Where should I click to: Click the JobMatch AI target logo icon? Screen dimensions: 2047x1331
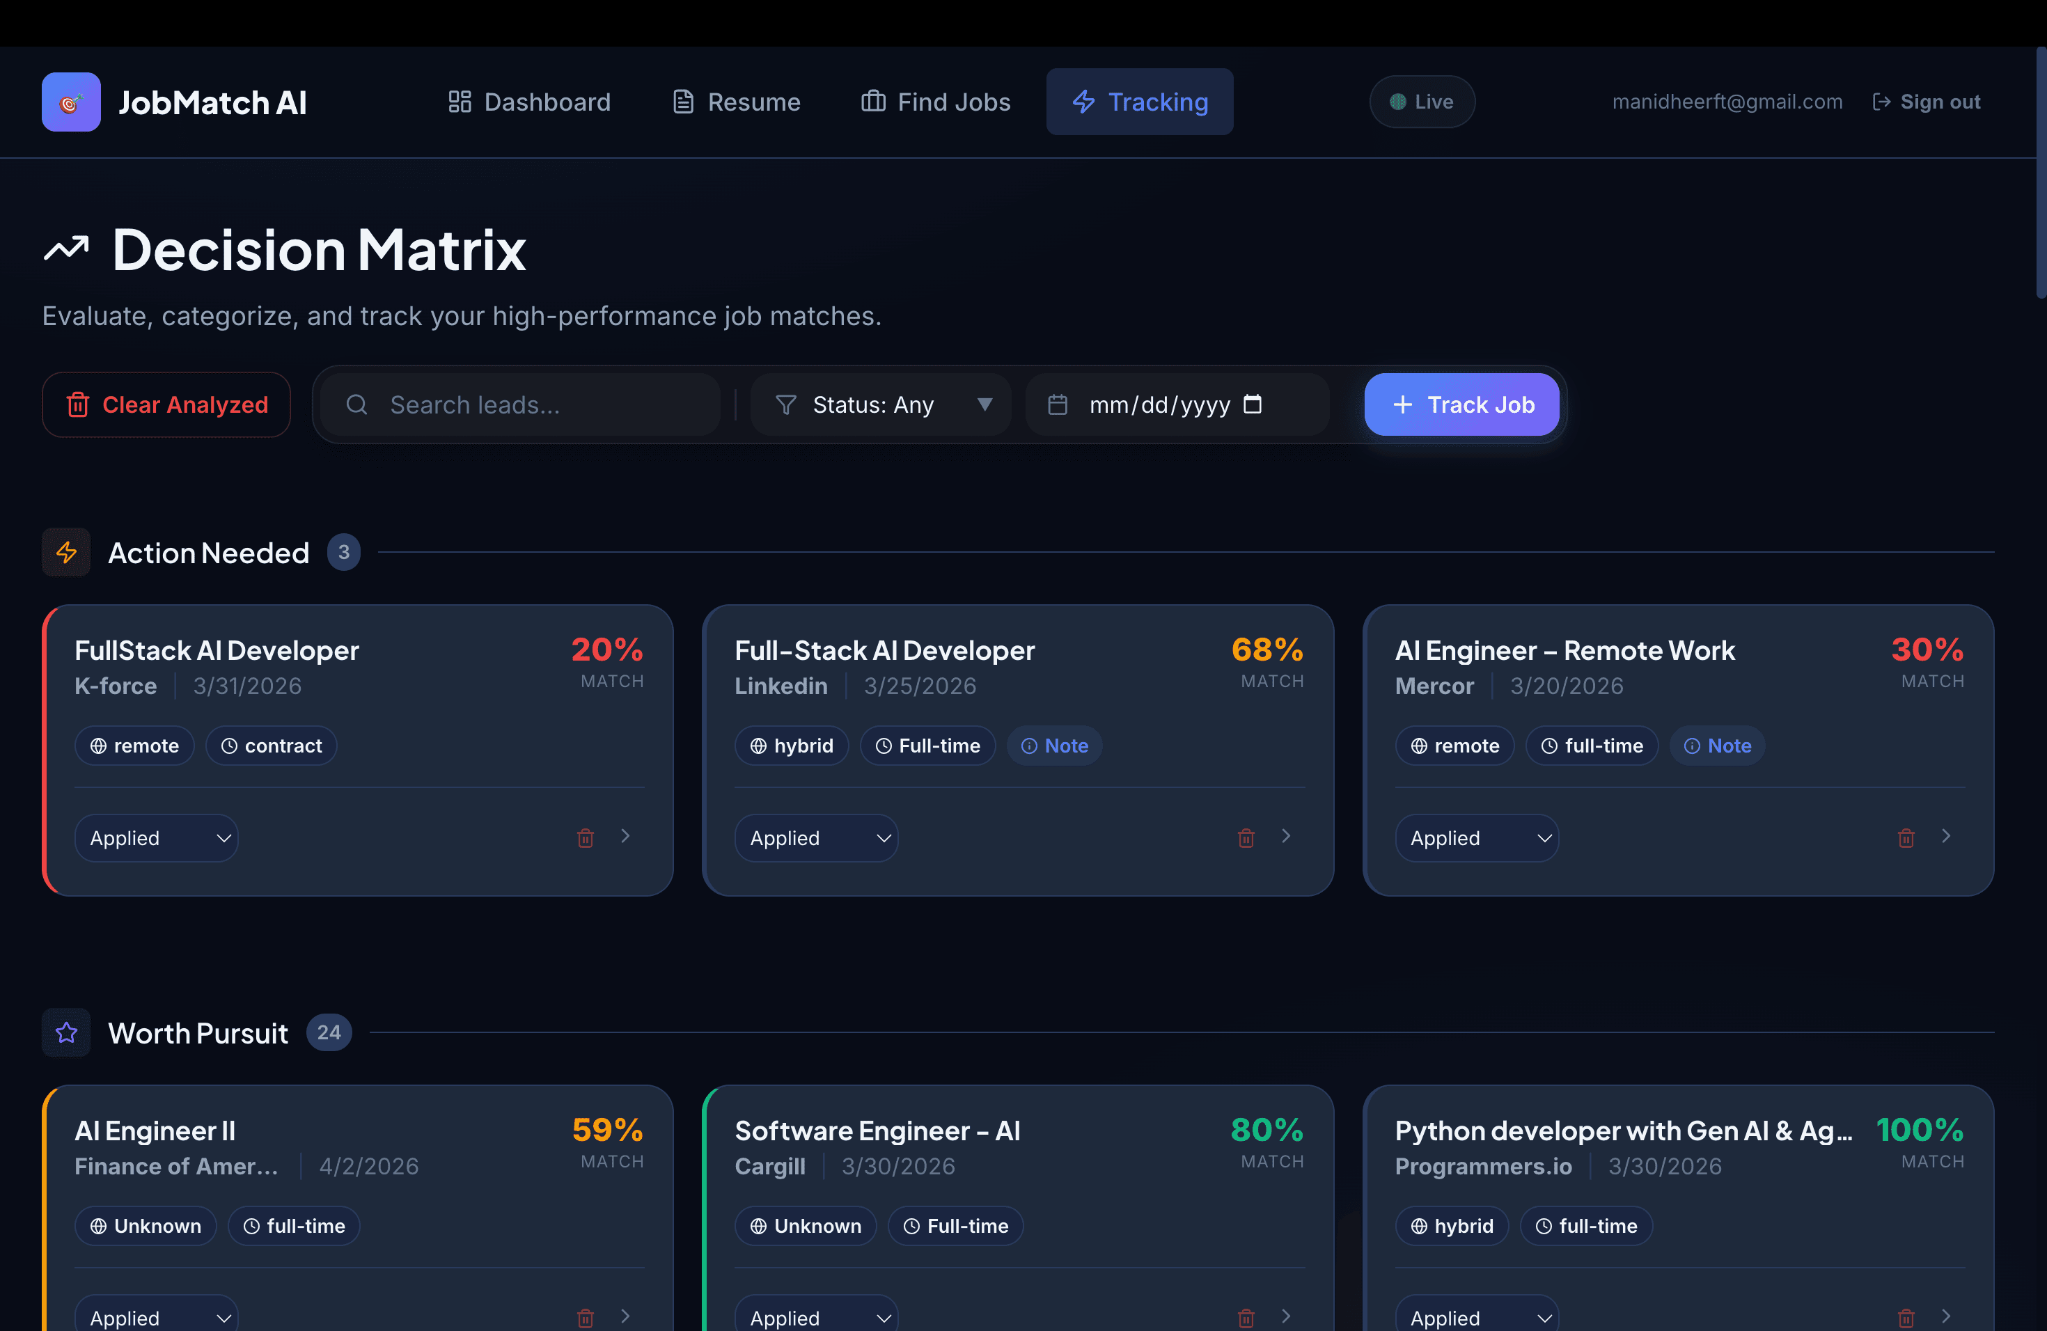pos(70,102)
